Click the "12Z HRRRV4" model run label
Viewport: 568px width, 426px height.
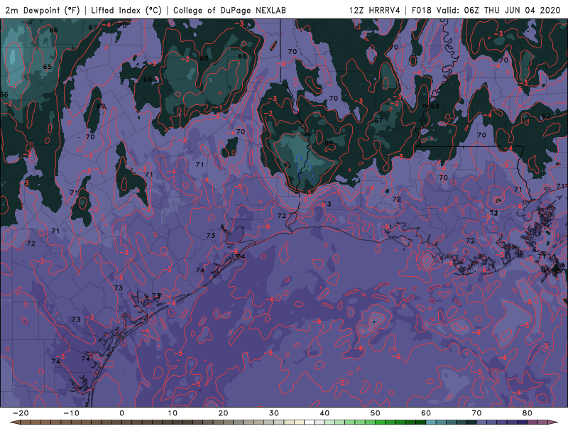tap(375, 10)
